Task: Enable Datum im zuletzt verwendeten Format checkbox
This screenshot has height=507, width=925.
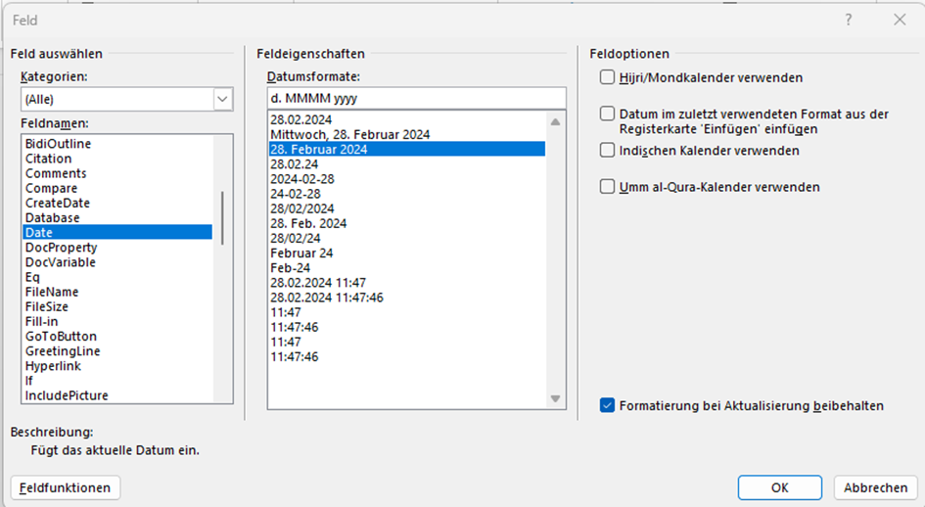Action: pos(608,115)
